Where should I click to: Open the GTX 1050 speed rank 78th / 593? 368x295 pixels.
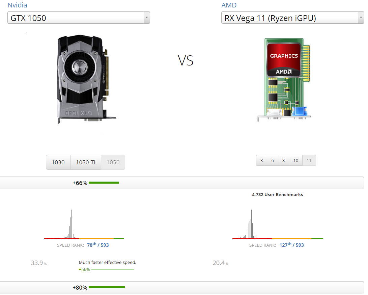pyautogui.click(x=98, y=245)
